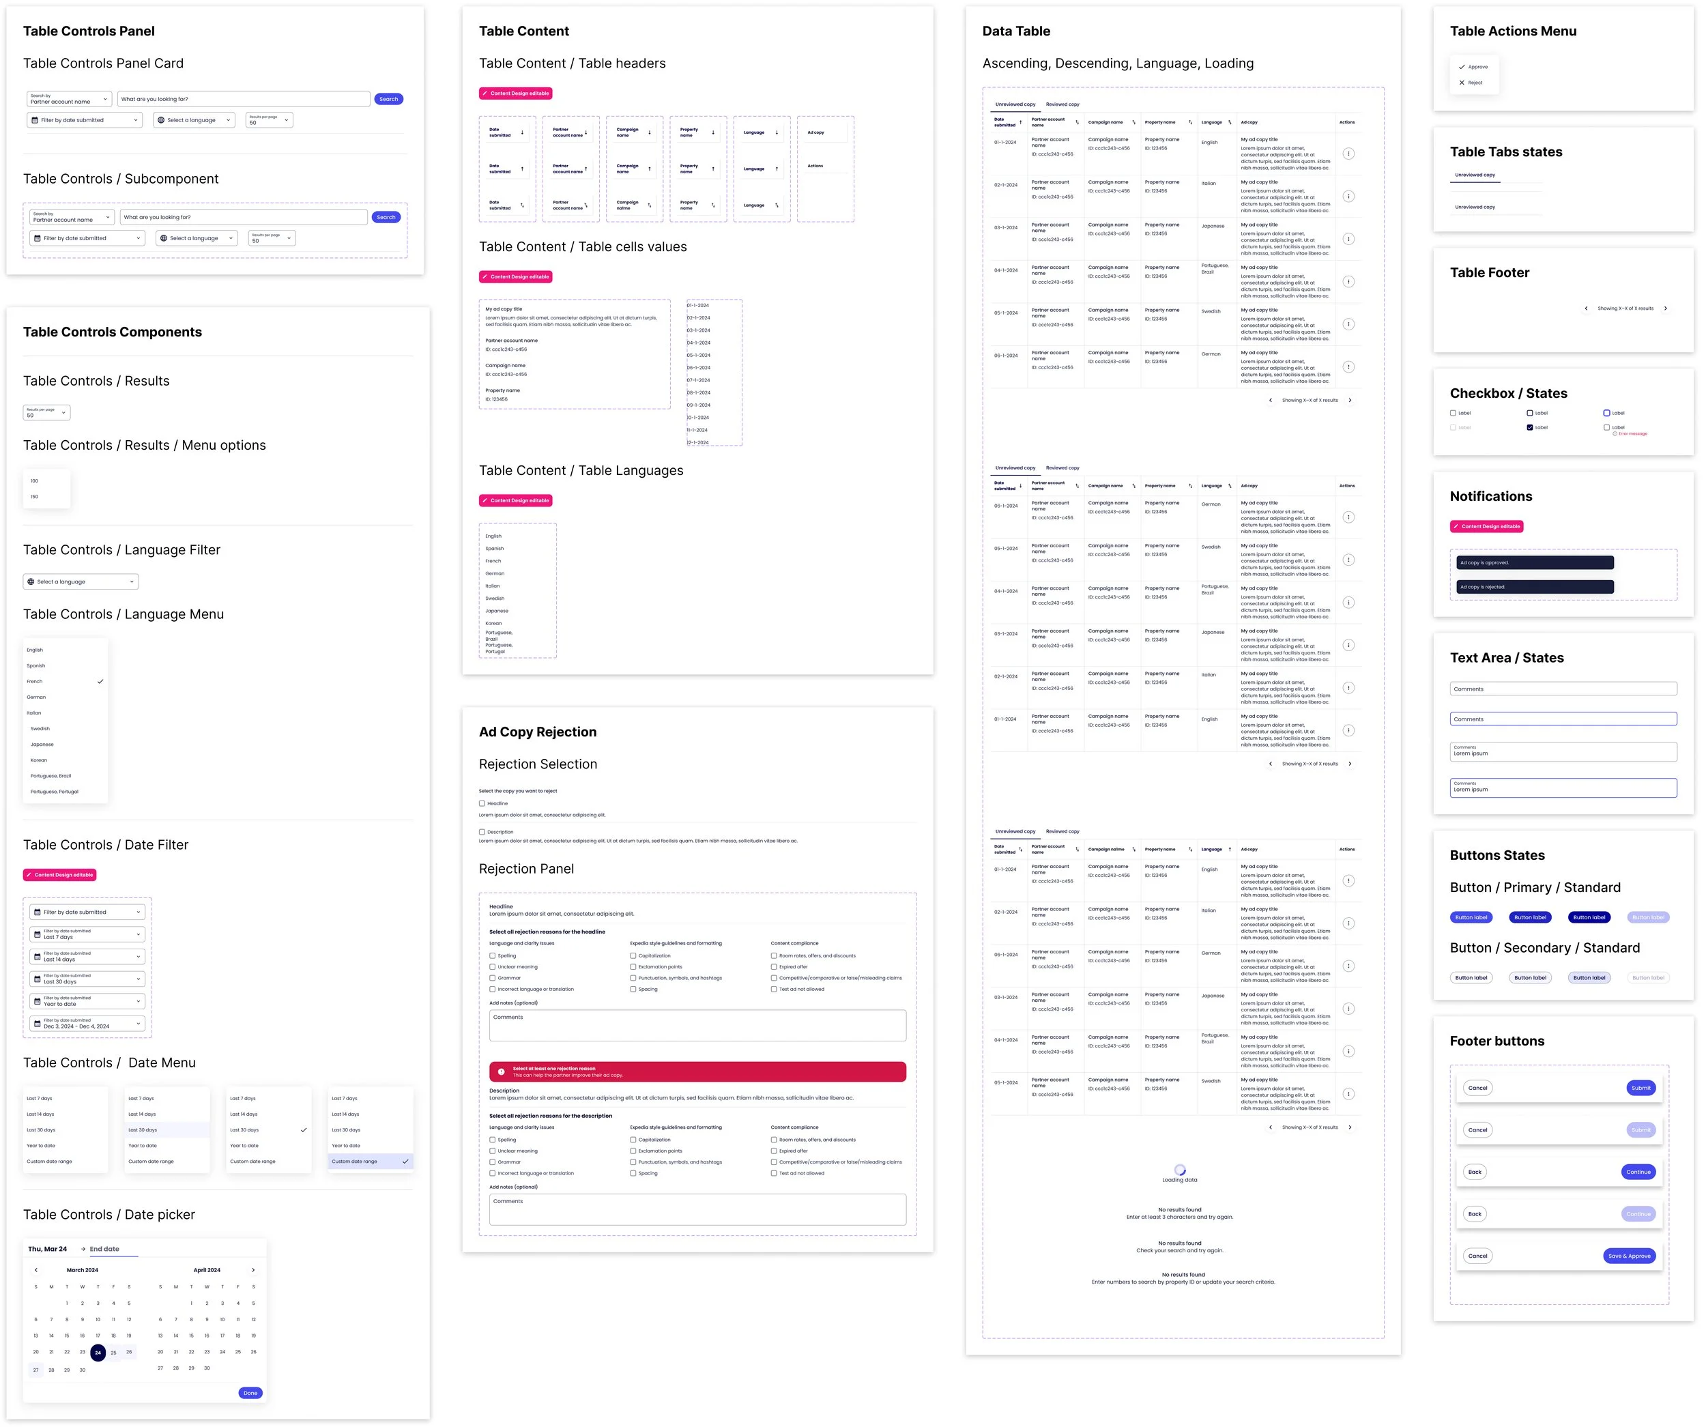
Task: Open the Last 30 days date filter dropdown
Action: pyautogui.click(x=88, y=979)
